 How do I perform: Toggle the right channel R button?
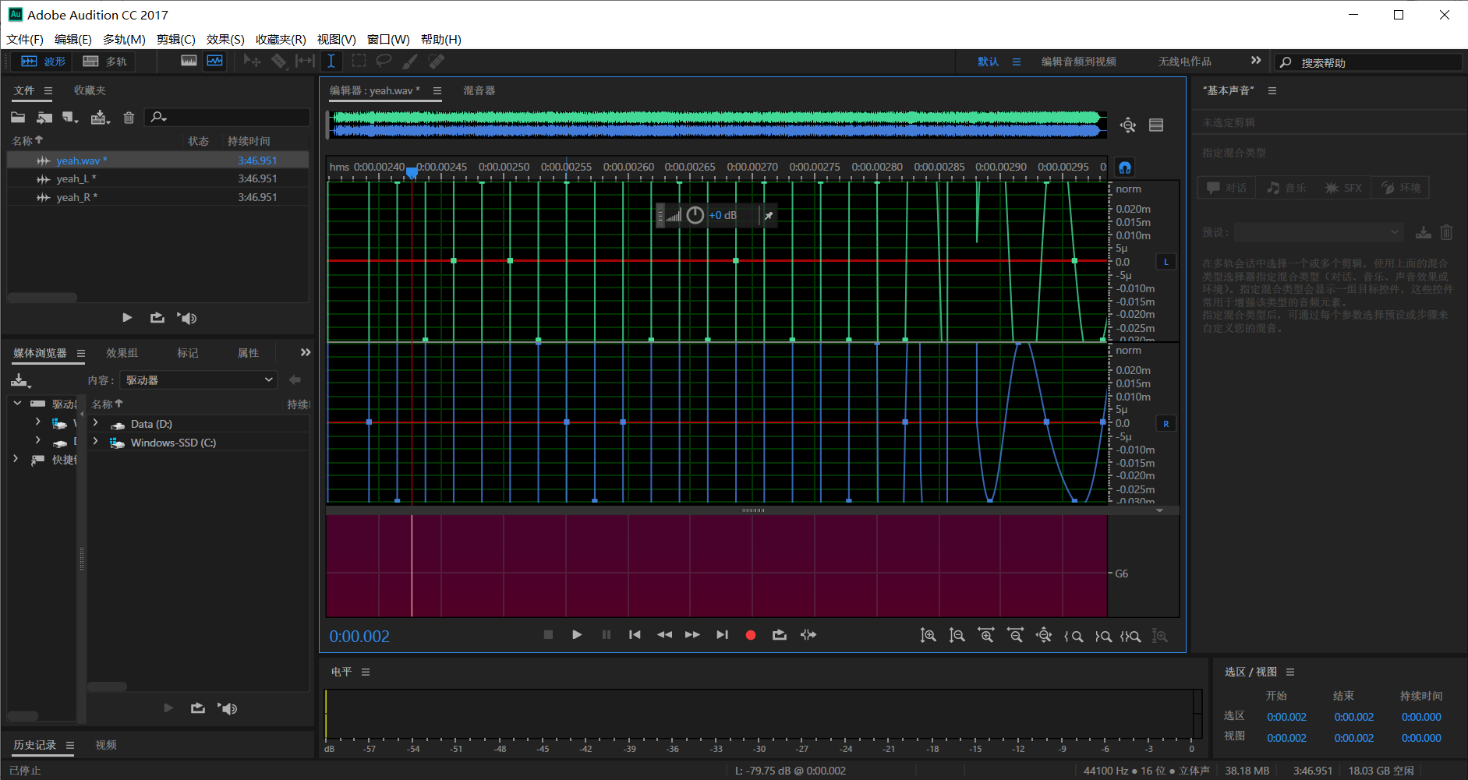point(1166,424)
